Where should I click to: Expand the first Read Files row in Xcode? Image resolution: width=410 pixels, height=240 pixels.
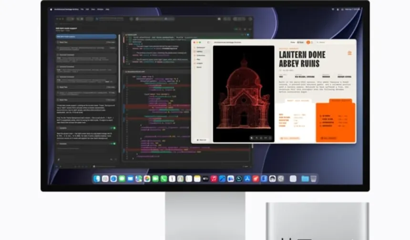pyautogui.click(x=86, y=42)
